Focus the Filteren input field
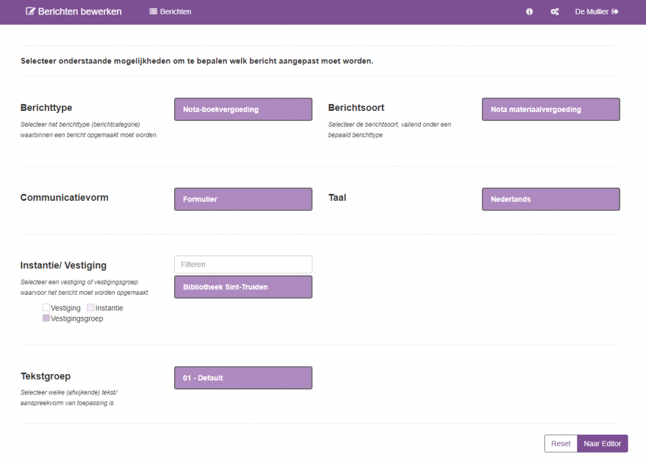This screenshot has width=646, height=463. click(243, 265)
